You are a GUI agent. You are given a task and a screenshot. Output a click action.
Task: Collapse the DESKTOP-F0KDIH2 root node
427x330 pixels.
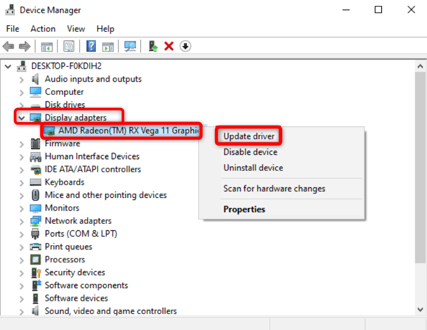[x=8, y=66]
